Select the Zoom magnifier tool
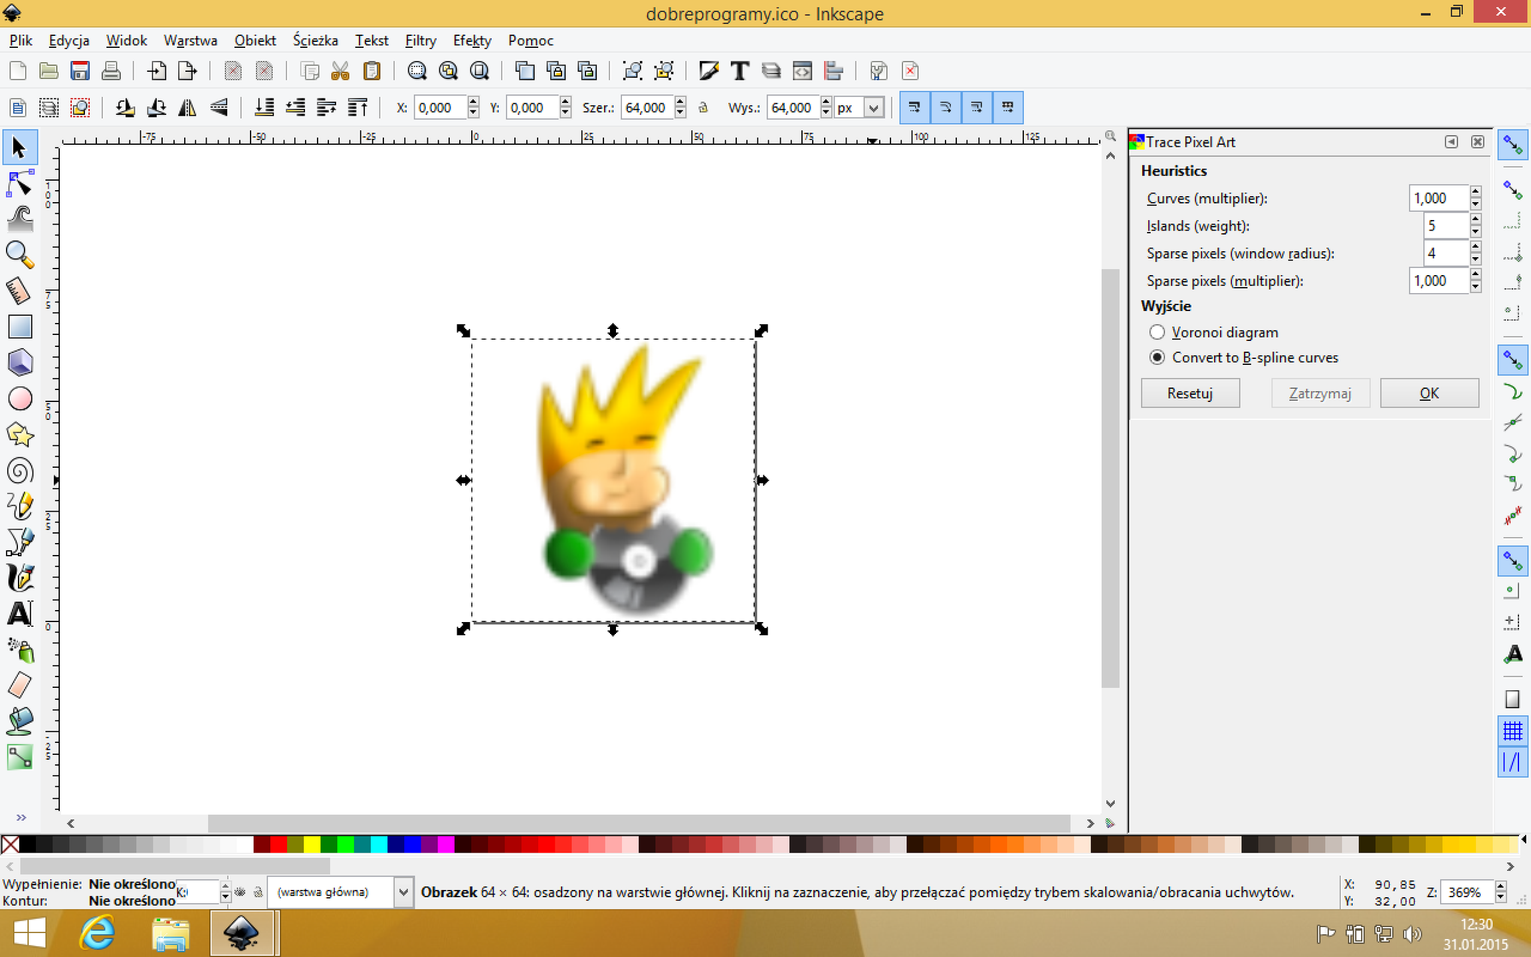 click(x=20, y=255)
